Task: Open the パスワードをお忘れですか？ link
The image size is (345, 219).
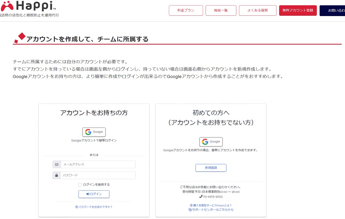Action: [x=94, y=207]
